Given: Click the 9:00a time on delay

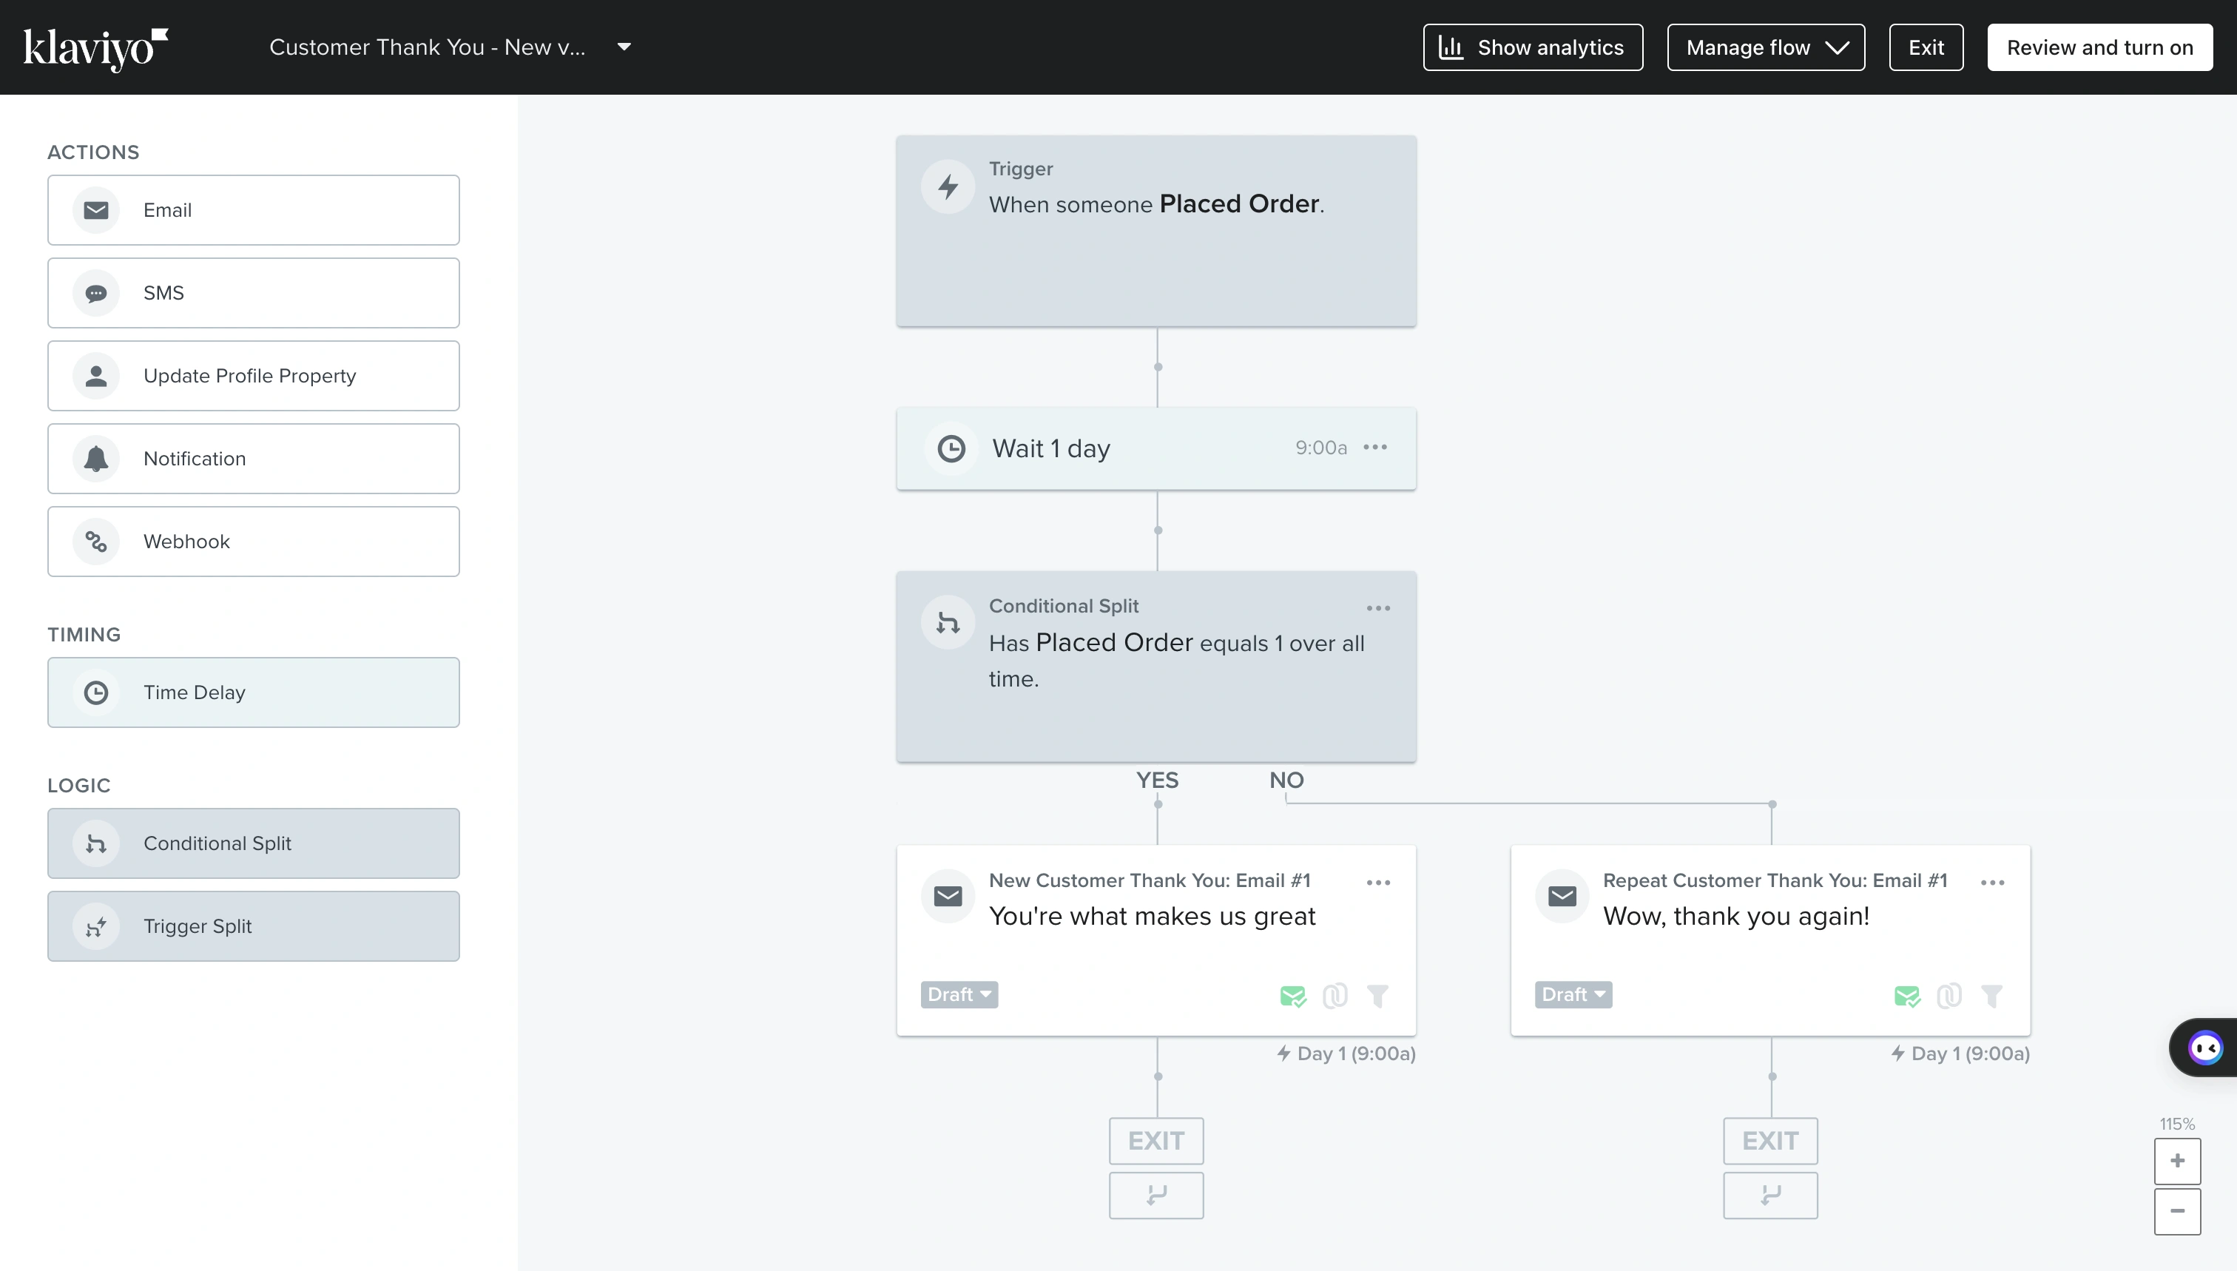Looking at the screenshot, I should pos(1320,448).
